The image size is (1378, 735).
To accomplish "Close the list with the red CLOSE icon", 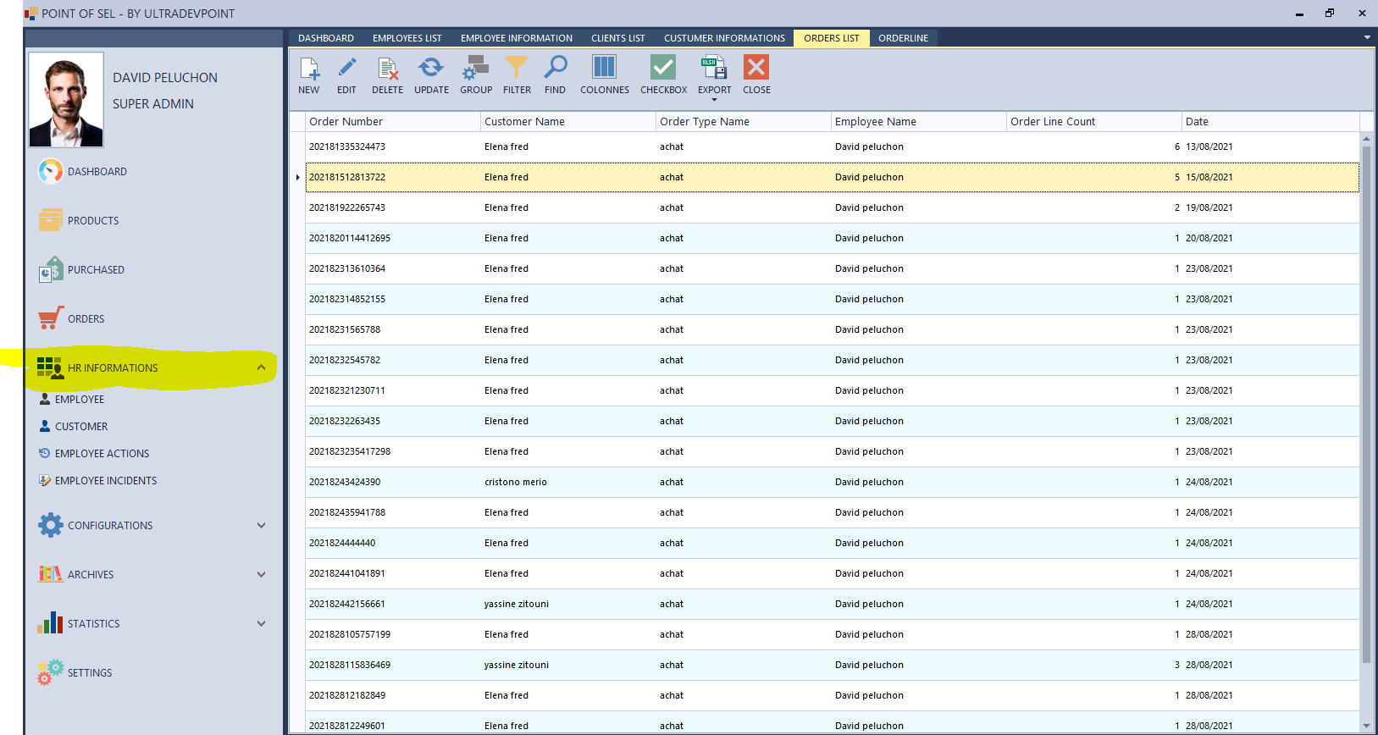I will 756,69.
